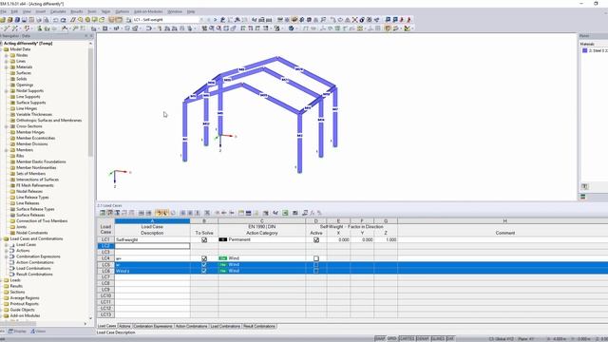Open the Add-on Modules menu
The width and height of the screenshot is (608, 342).
[x=148, y=11]
